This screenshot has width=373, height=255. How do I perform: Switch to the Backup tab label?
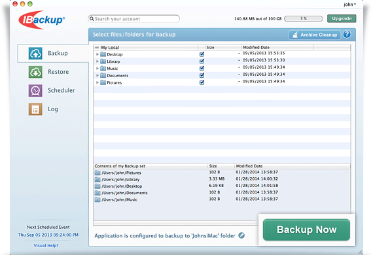pyautogui.click(x=58, y=53)
